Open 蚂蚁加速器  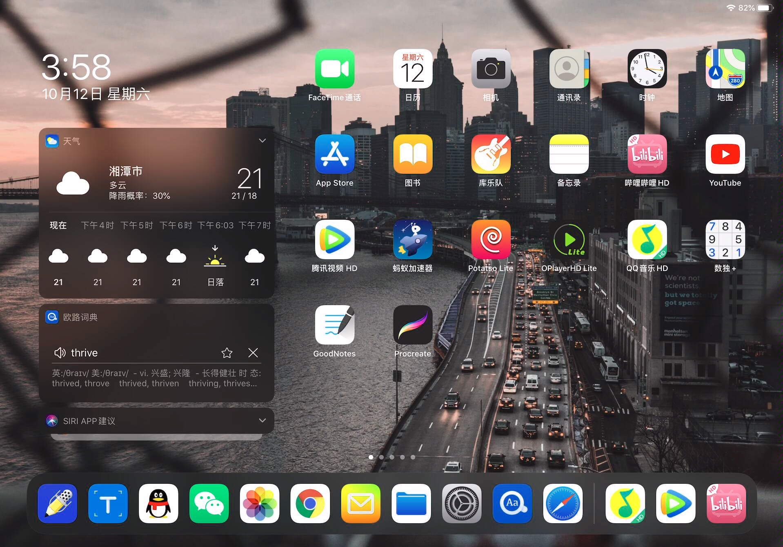pyautogui.click(x=412, y=240)
